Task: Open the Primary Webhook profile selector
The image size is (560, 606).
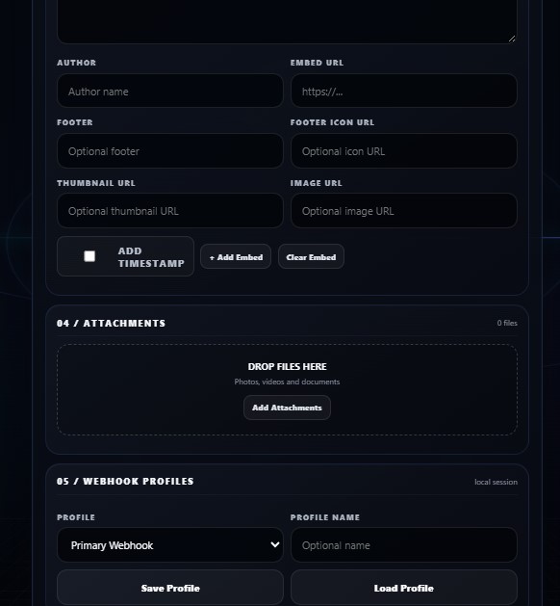Action: click(x=169, y=545)
